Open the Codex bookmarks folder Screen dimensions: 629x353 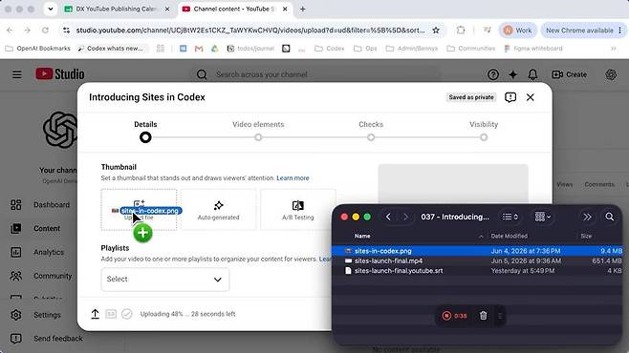(x=330, y=49)
